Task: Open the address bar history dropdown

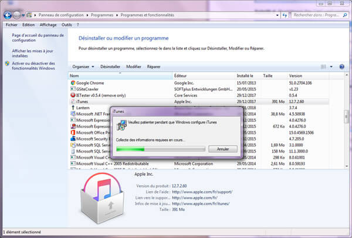Action: pos(277,15)
